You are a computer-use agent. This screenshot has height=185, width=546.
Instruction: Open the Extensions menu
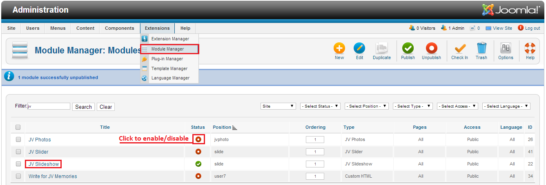(x=157, y=28)
